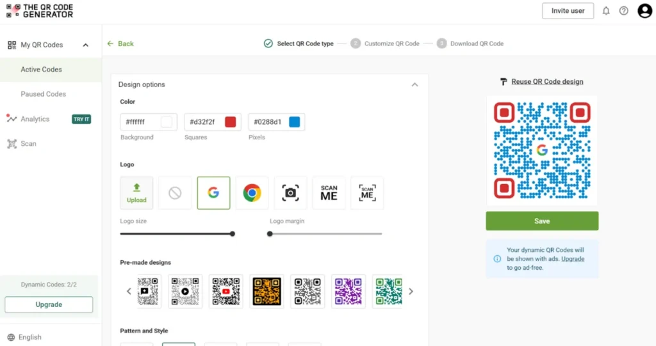This screenshot has height=346, width=656.
Task: Click the Logo size slider handle
Action: [x=232, y=234]
